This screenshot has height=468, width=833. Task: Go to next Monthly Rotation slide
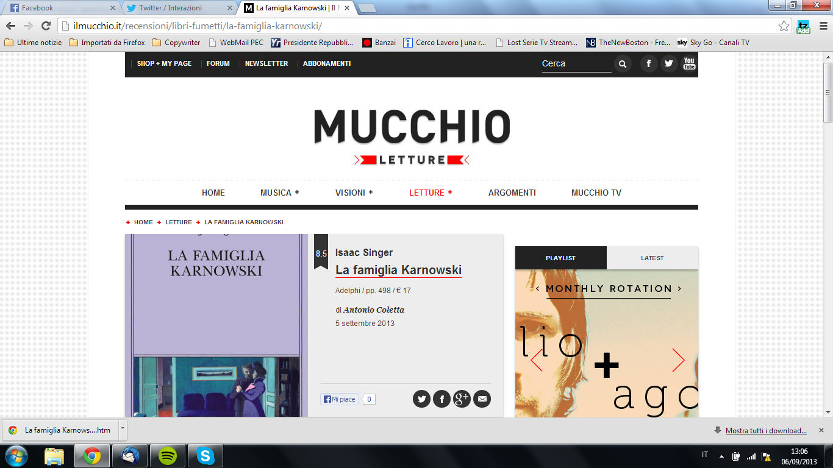click(678, 360)
